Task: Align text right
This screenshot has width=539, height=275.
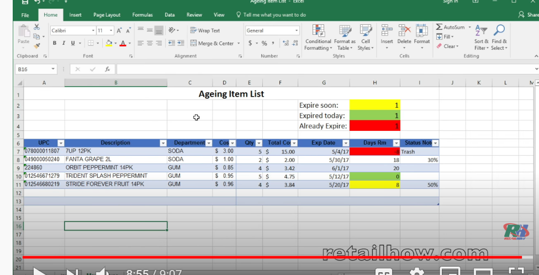Action: pos(159,43)
